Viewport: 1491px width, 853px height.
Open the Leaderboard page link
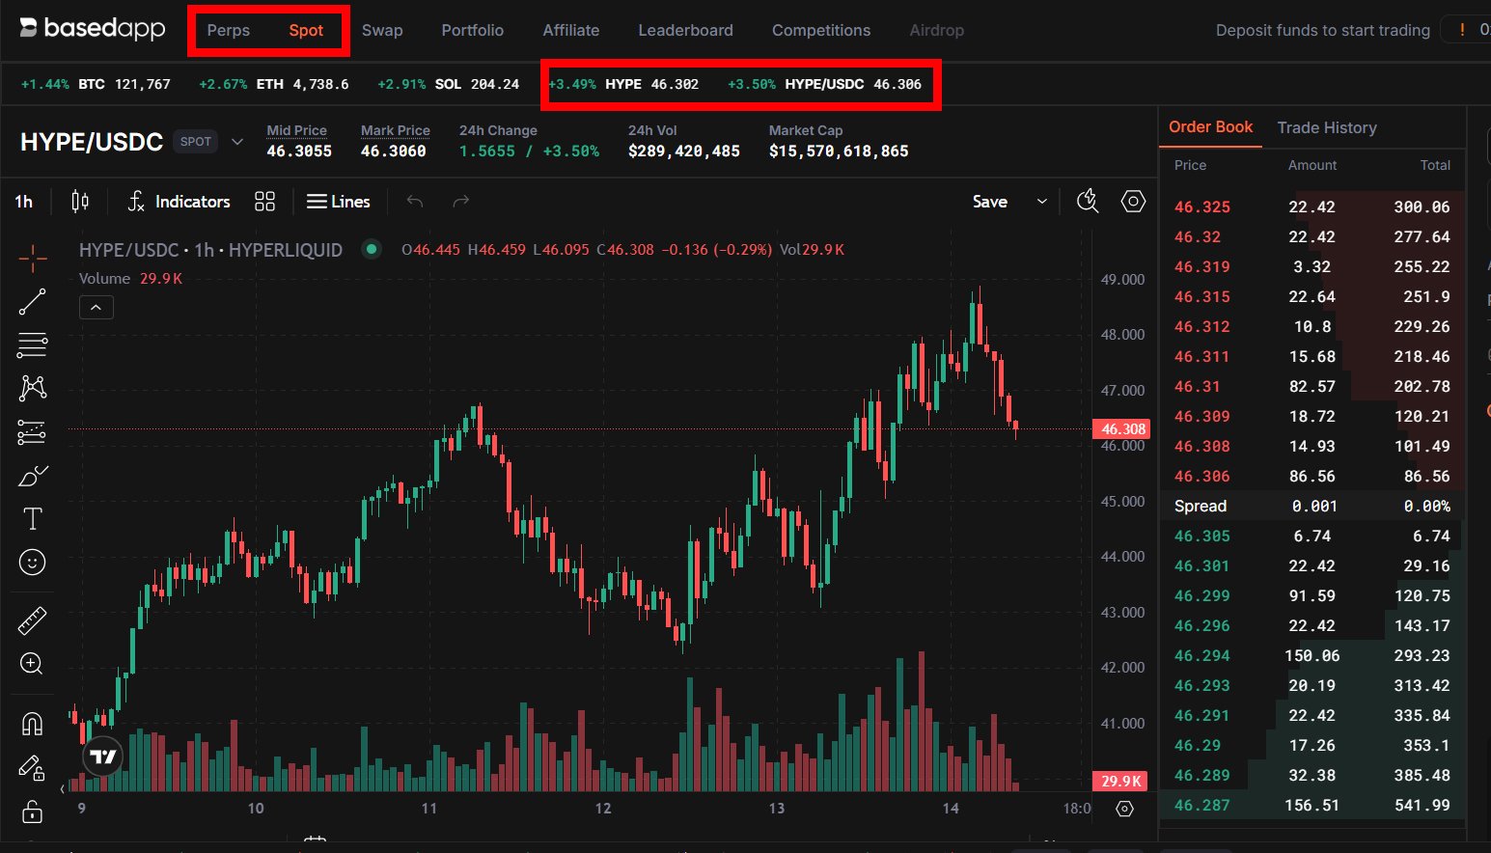[x=685, y=30]
